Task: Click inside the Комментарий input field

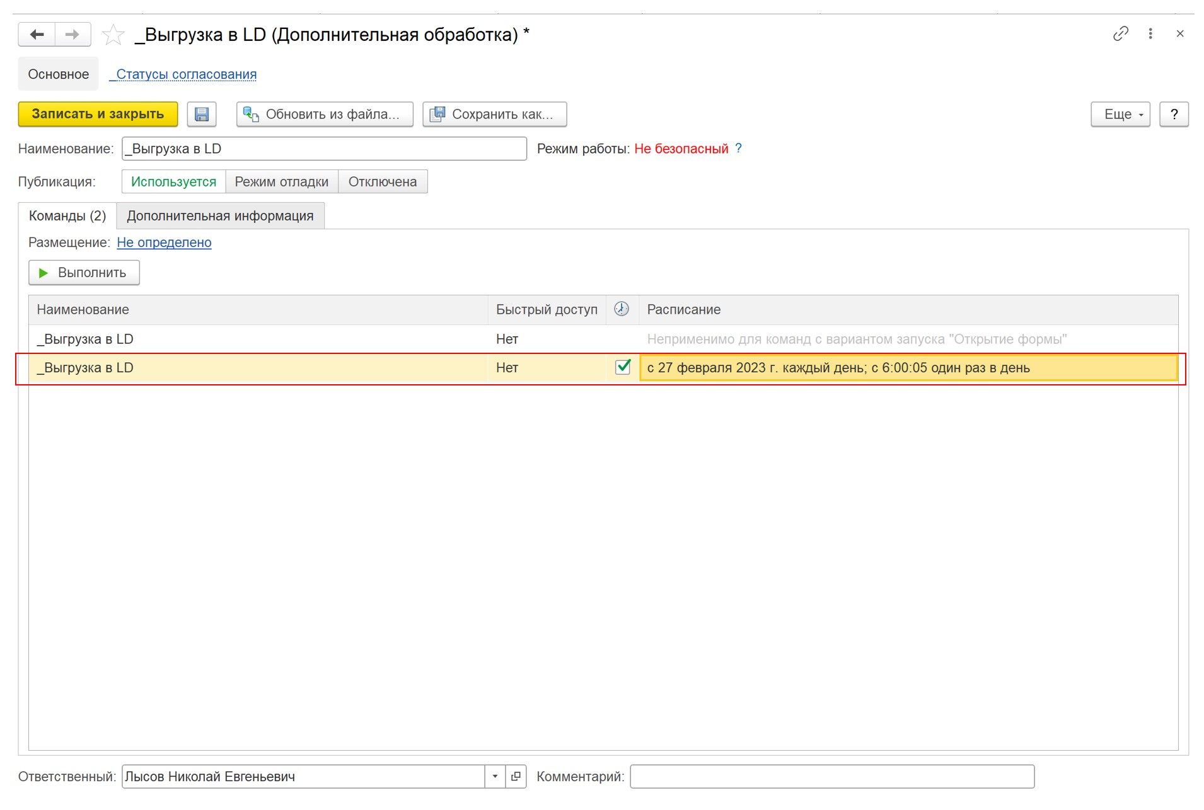Action: pyautogui.click(x=832, y=777)
